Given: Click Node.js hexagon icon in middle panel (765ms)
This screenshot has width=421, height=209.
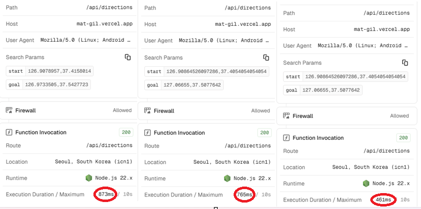Looking at the screenshot, I should (x=227, y=178).
